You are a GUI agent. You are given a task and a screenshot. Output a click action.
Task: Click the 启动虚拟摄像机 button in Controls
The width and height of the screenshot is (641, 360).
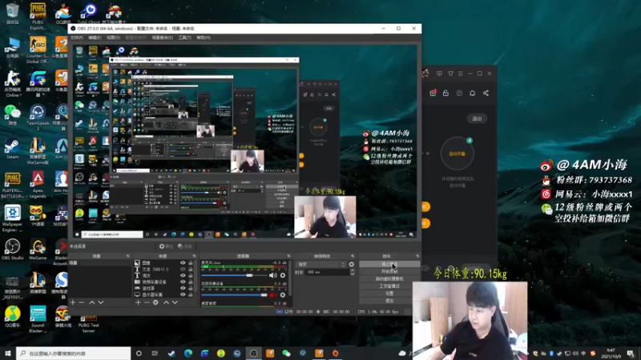389,278
